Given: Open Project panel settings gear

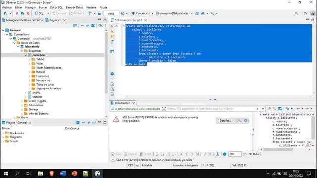Looking at the screenshot, I should tap(78, 123).
